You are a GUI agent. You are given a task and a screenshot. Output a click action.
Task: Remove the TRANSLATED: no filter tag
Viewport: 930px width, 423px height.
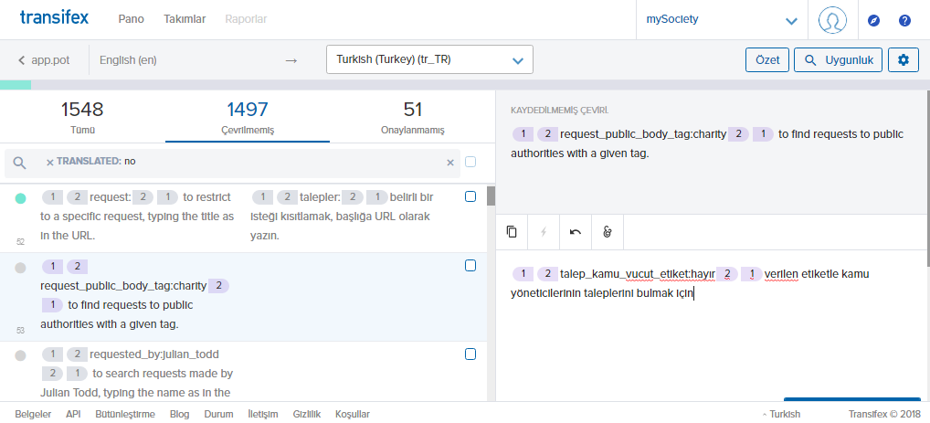tap(50, 162)
